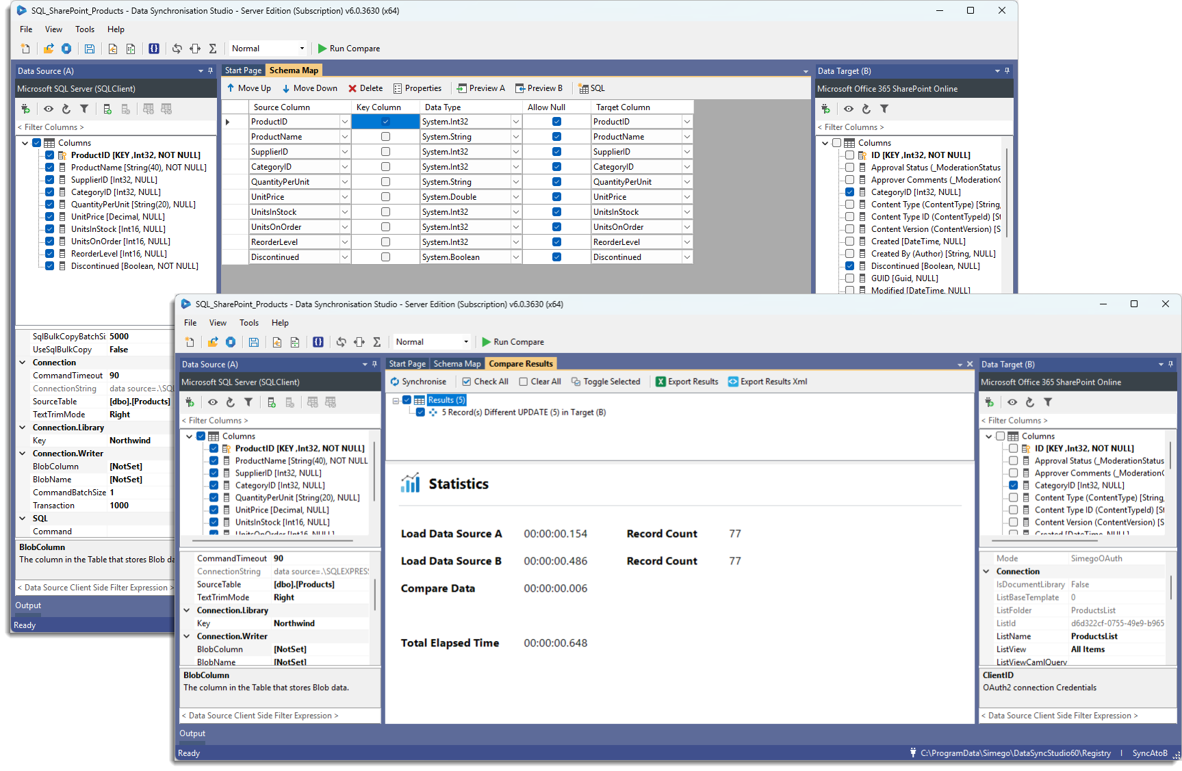The image size is (1182, 771).
Task: Switch to Start Page tab in back window
Action: click(243, 70)
